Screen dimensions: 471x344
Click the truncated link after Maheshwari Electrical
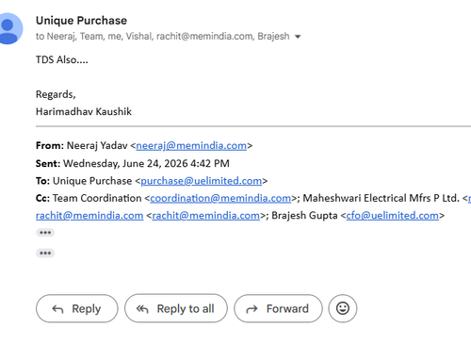[469, 198]
